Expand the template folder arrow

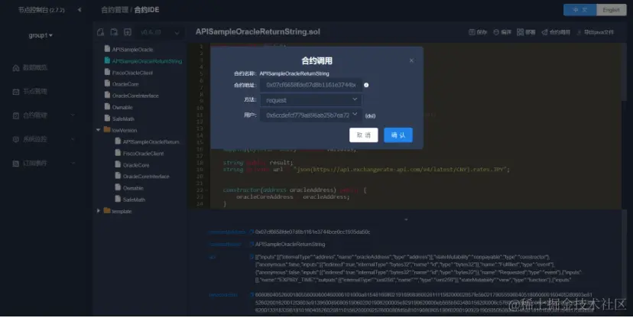coord(98,211)
